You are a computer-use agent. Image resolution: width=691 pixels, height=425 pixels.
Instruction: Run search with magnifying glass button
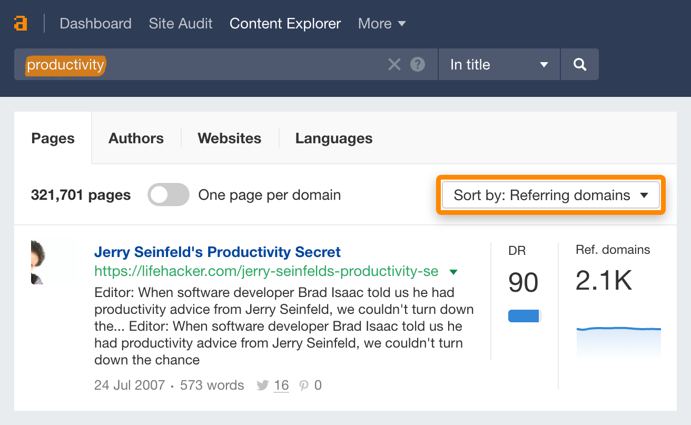click(x=579, y=65)
